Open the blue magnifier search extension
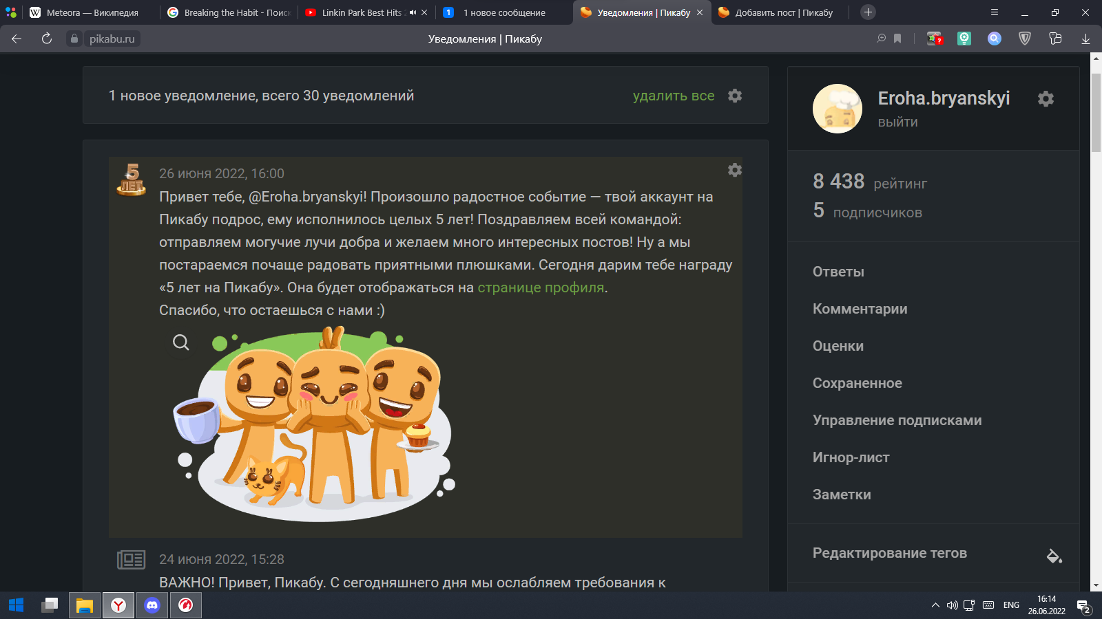The width and height of the screenshot is (1102, 619). point(995,39)
